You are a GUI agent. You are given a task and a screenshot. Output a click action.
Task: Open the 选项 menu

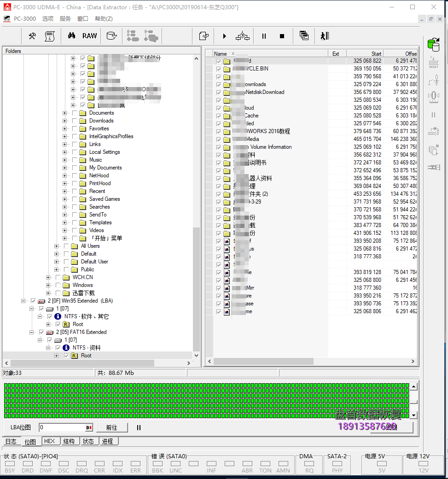[x=47, y=18]
